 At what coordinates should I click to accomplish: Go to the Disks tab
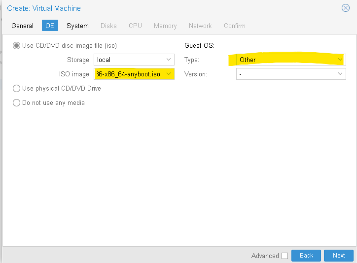coord(108,26)
